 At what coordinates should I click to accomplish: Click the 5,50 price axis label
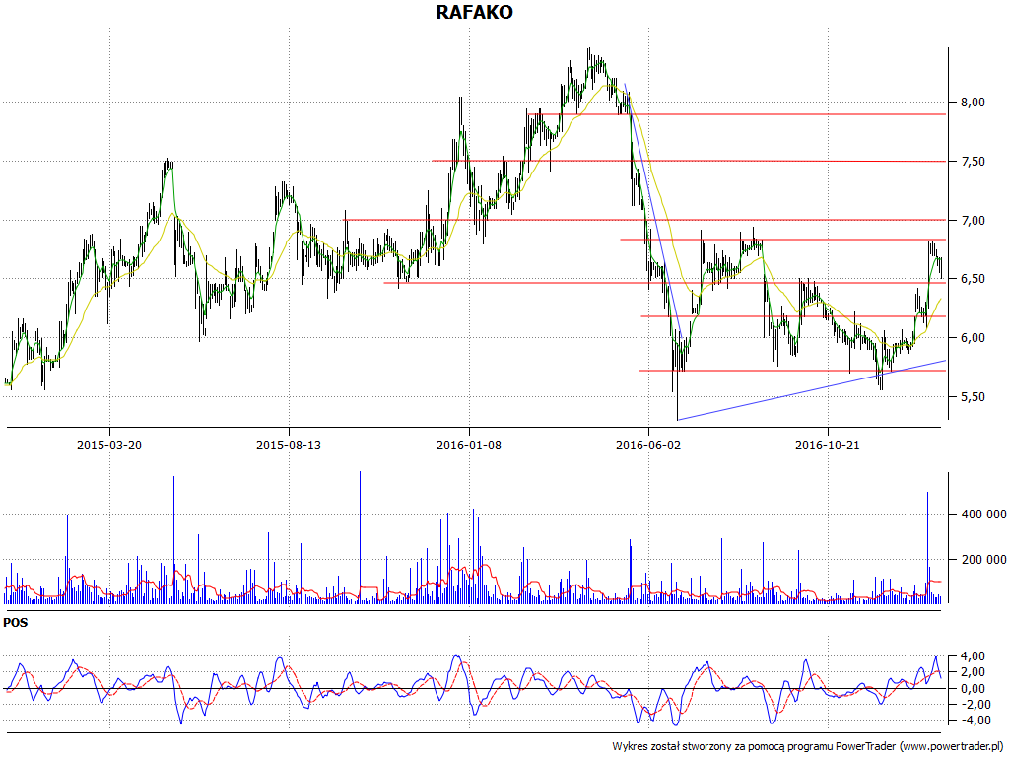(x=973, y=397)
